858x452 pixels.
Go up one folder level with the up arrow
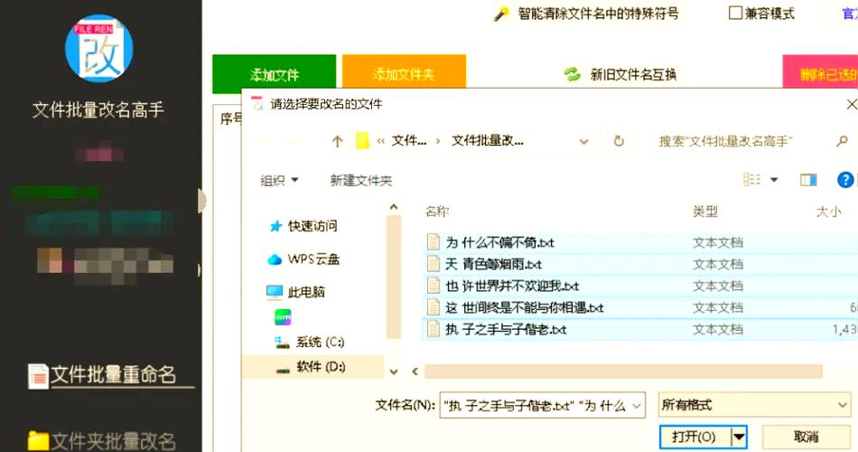click(x=337, y=141)
